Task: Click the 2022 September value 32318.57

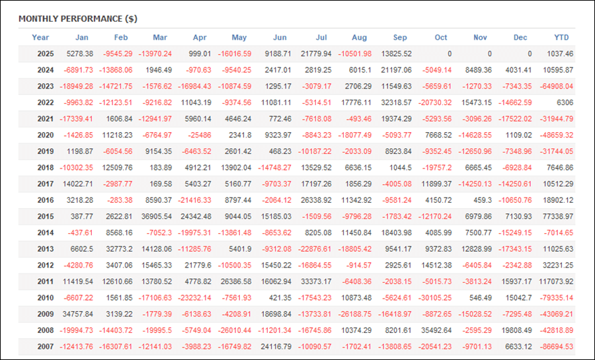Action: (x=394, y=102)
